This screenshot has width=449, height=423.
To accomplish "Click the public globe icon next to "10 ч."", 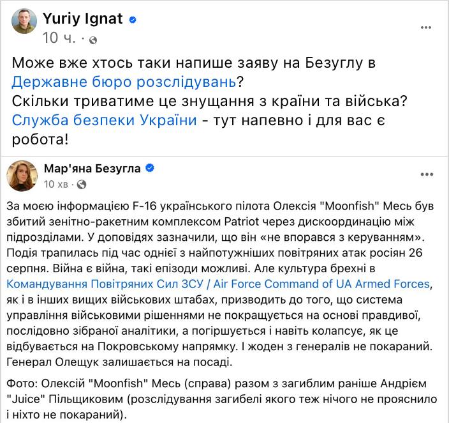I will point(93,40).
